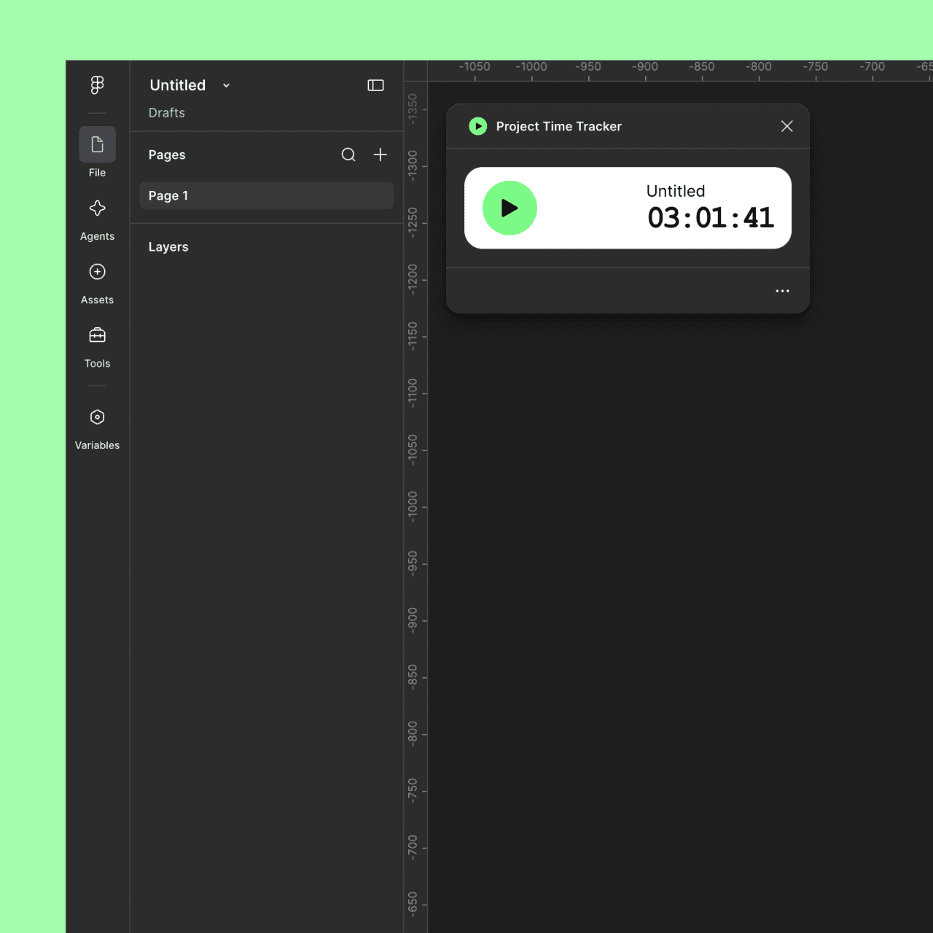Open the Assets sidebar panel
The width and height of the screenshot is (933, 933).
97,272
